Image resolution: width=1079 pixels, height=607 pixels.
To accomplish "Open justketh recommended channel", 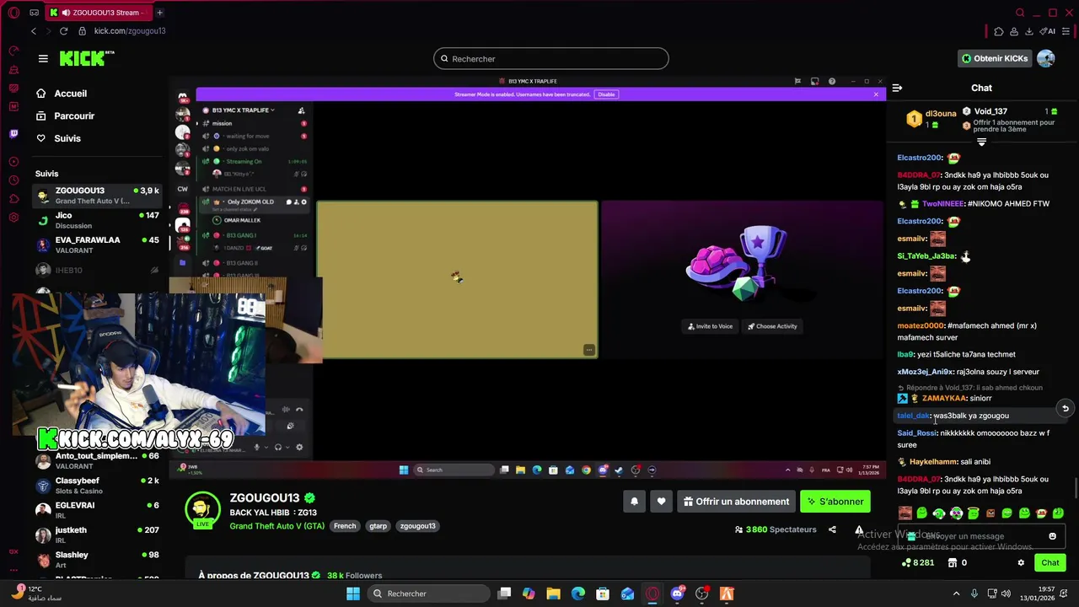I will pyautogui.click(x=97, y=534).
